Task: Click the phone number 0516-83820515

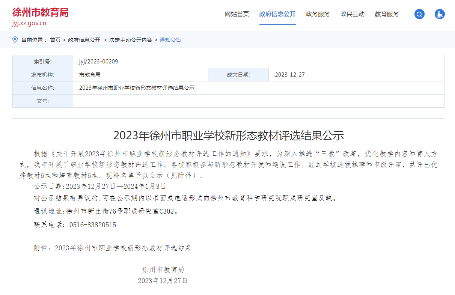Action: click(x=93, y=225)
